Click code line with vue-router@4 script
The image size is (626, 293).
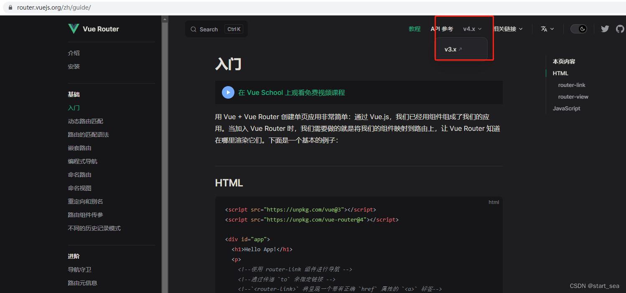[312, 219]
